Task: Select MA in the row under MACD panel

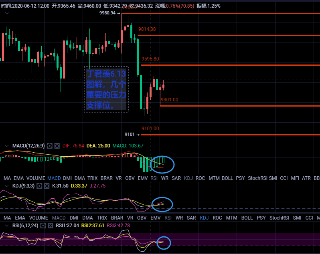Action: (7, 178)
